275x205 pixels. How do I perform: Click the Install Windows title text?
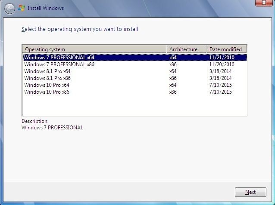(x=46, y=8)
